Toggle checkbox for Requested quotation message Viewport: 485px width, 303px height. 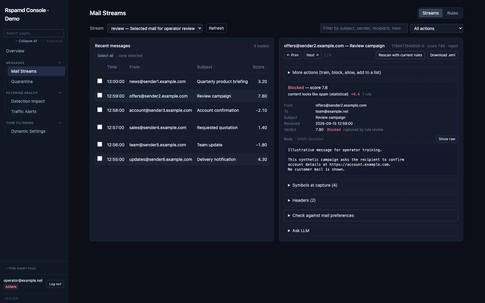pyautogui.click(x=100, y=127)
